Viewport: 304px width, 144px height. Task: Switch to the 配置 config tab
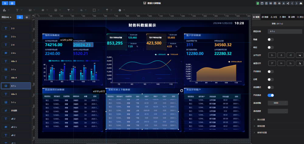click(x=256, y=17)
